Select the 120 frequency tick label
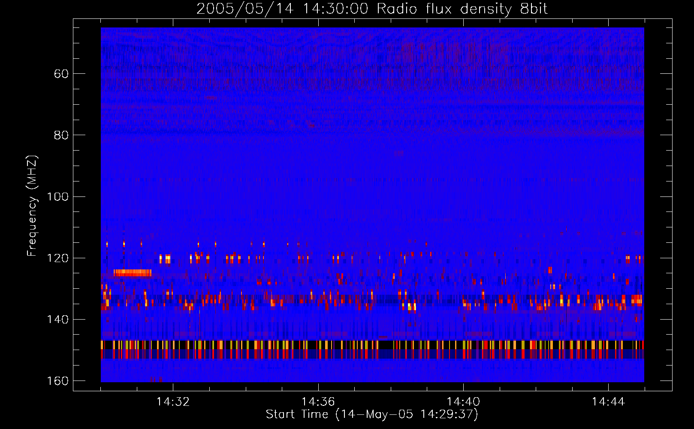The image size is (694, 429). point(57,258)
